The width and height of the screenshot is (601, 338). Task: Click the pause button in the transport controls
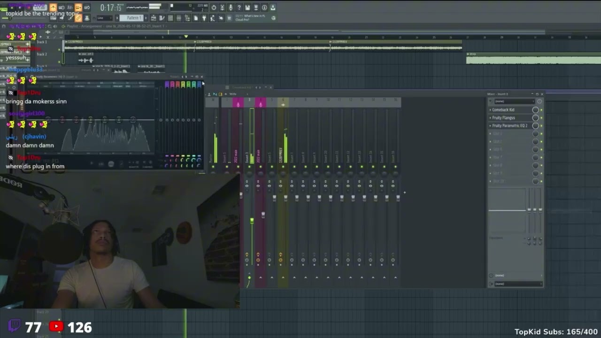pos(12,8)
